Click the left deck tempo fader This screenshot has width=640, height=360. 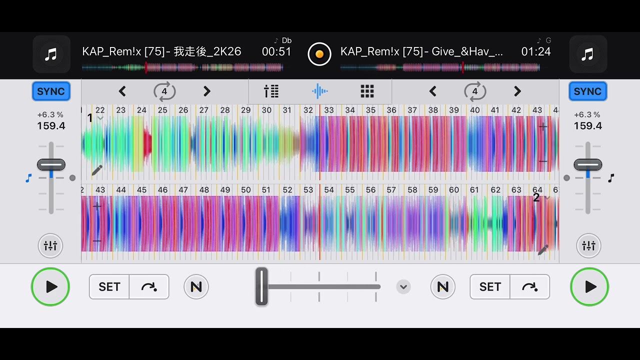click(x=51, y=164)
